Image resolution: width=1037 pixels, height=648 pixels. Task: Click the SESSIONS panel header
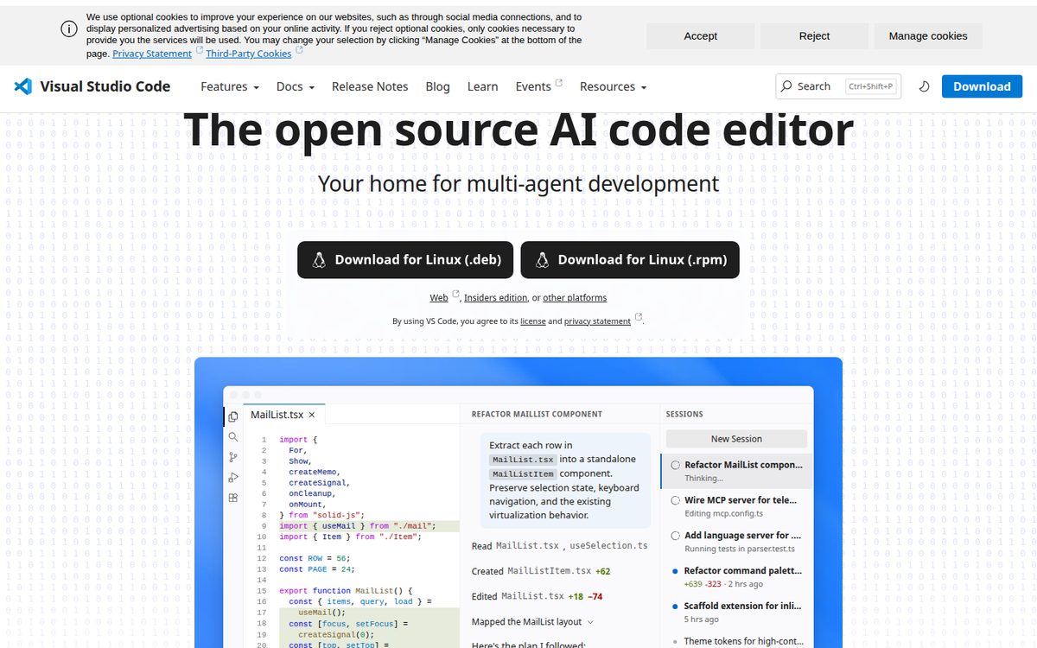[x=684, y=415]
